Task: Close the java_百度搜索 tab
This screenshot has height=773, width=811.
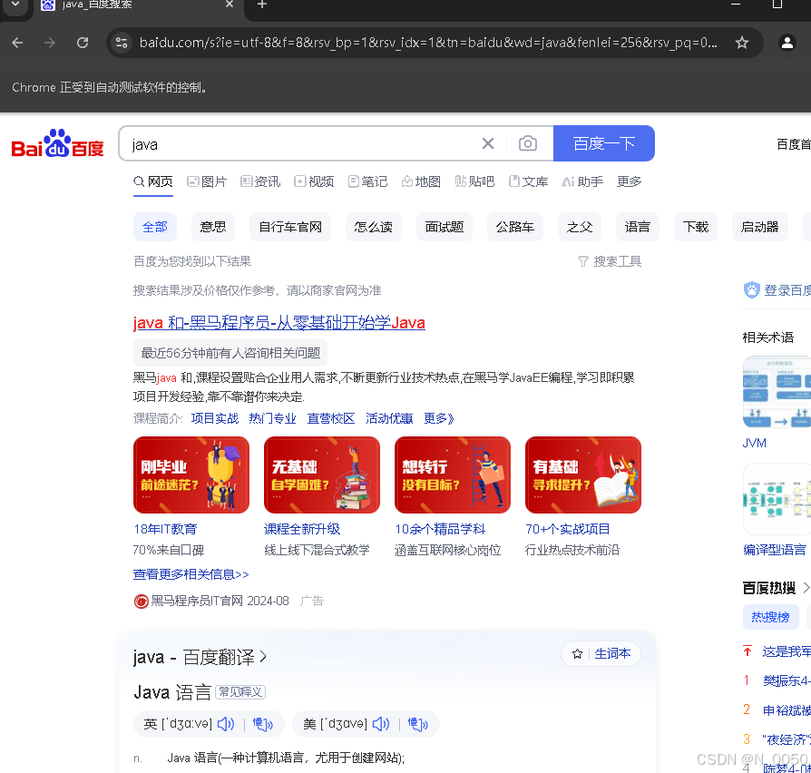Action: (x=230, y=5)
